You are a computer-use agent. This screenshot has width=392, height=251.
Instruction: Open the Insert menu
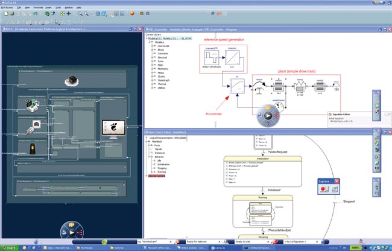click(48, 8)
